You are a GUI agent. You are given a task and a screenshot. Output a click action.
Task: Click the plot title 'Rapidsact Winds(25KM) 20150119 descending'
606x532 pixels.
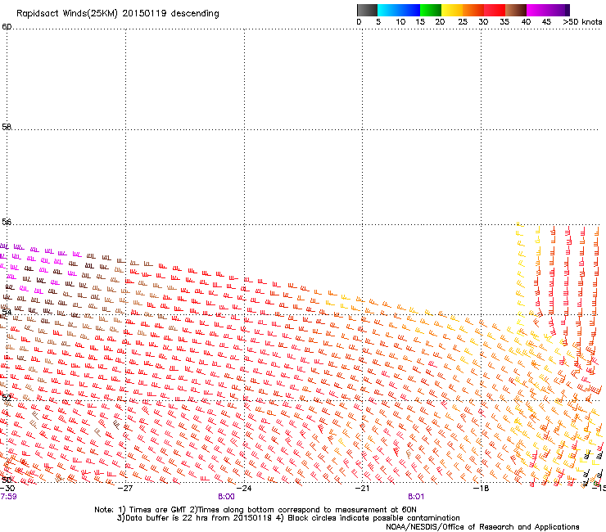(117, 14)
